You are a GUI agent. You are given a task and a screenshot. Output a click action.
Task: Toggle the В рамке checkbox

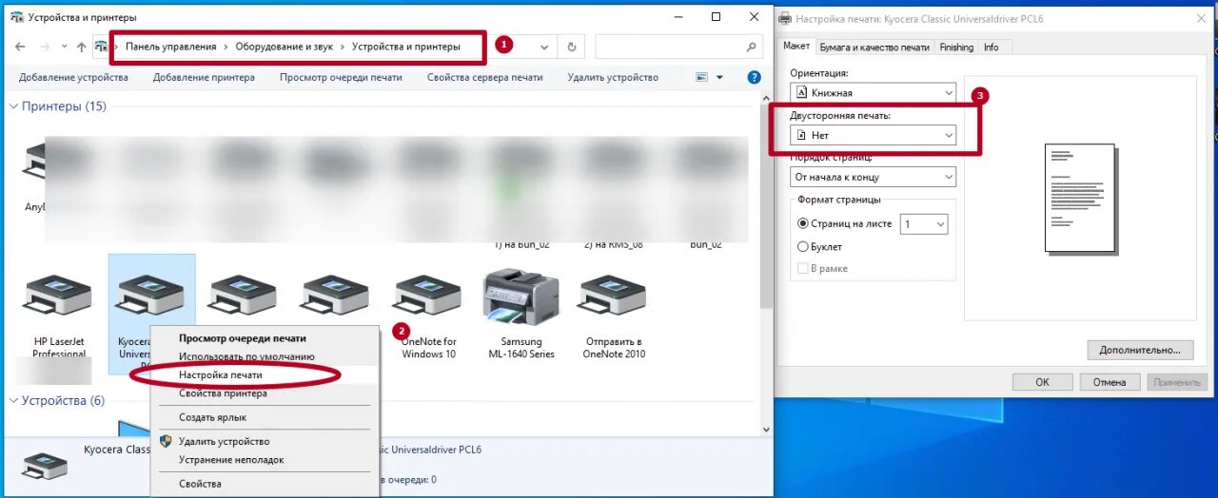pos(802,268)
